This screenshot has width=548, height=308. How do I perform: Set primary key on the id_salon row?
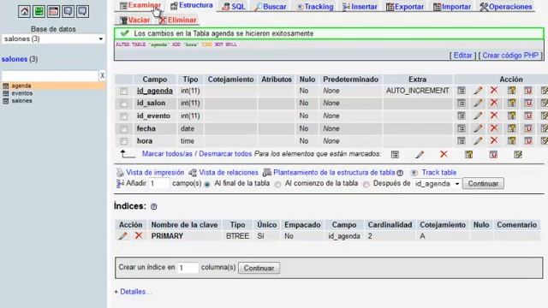click(x=512, y=103)
